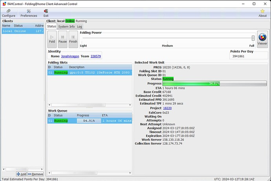Click Folding Slots scrollbar left arrow
The image size is (271, 181).
pos(49,105)
